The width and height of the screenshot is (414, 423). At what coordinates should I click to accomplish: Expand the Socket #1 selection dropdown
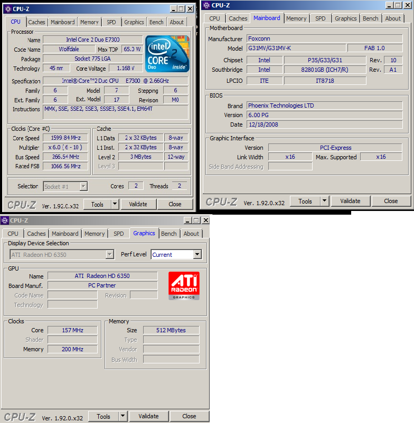[83, 186]
